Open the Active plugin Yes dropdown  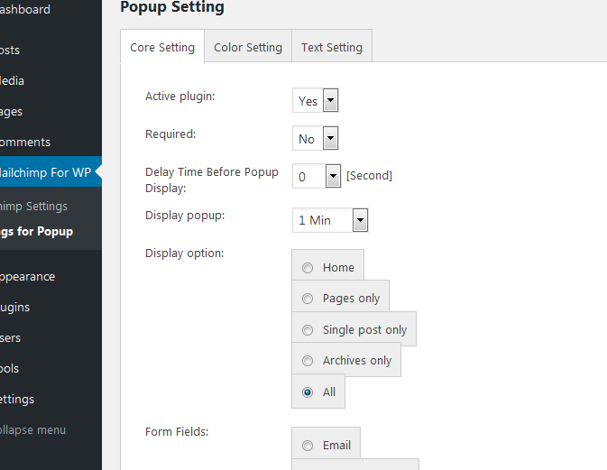[x=315, y=100]
